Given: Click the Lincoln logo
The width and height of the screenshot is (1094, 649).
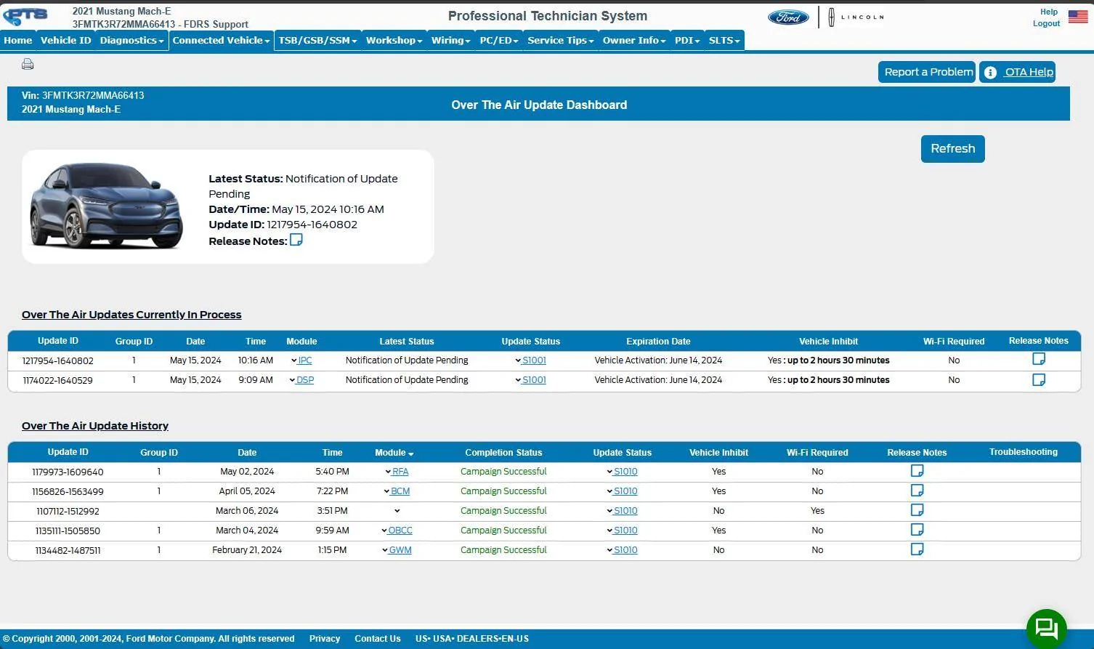Looking at the screenshot, I should [856, 17].
